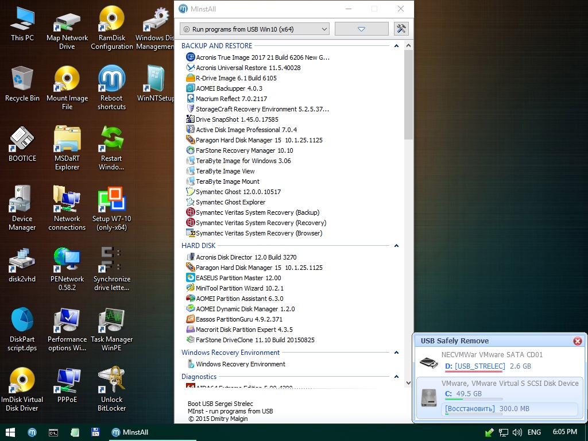Open the This PC desktop icon
The image size is (588, 441).
point(22,23)
